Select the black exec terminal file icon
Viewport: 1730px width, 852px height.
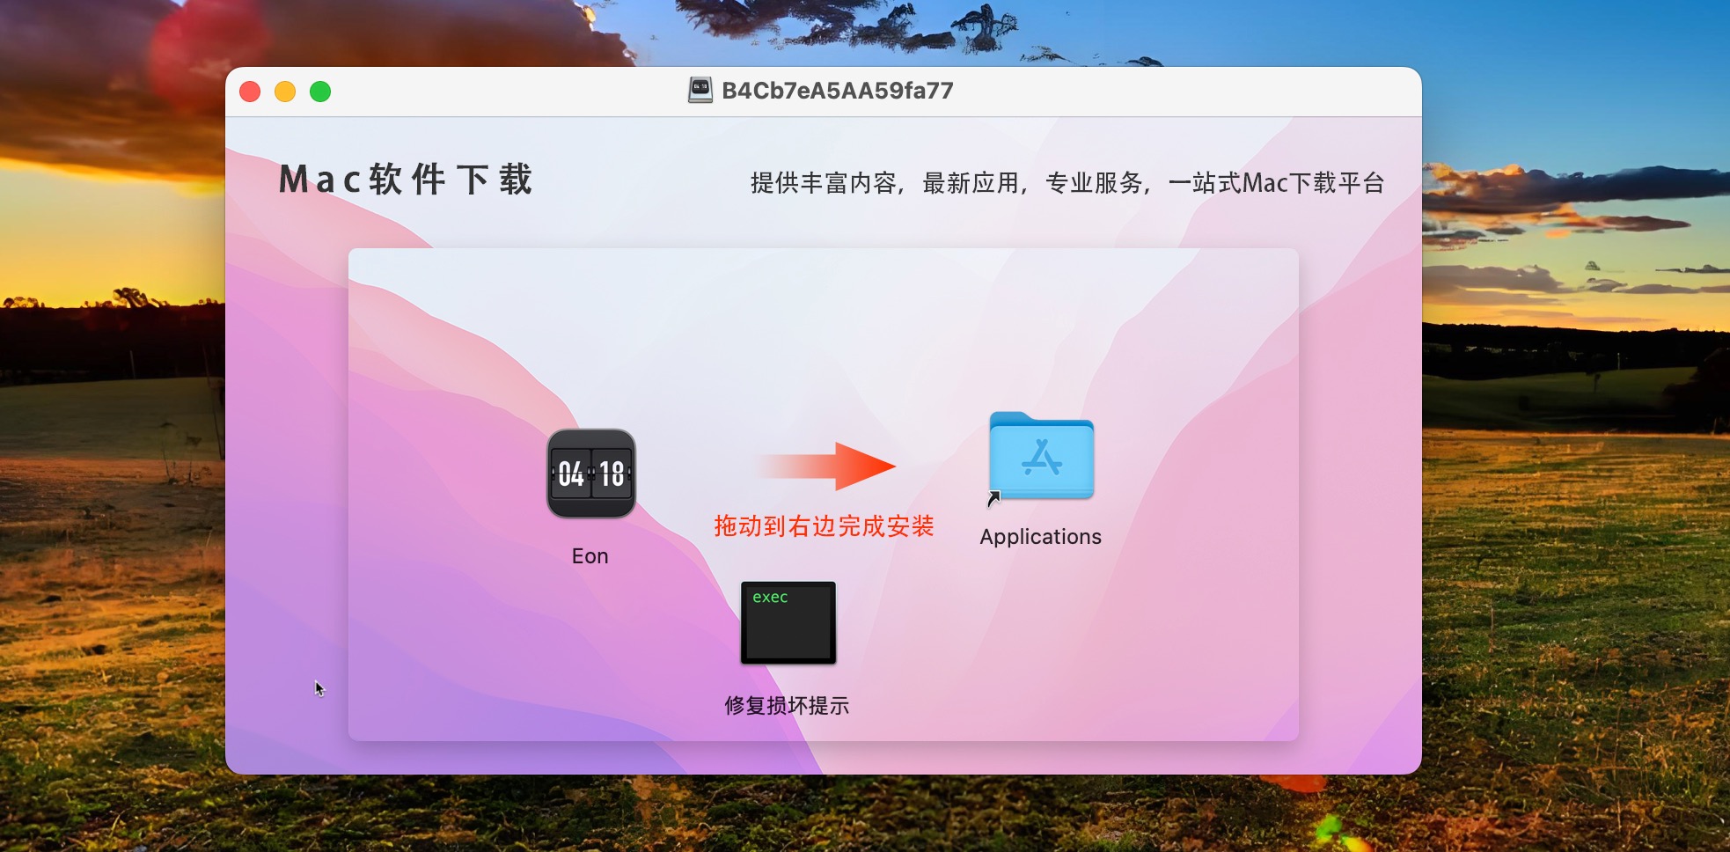pyautogui.click(x=788, y=622)
